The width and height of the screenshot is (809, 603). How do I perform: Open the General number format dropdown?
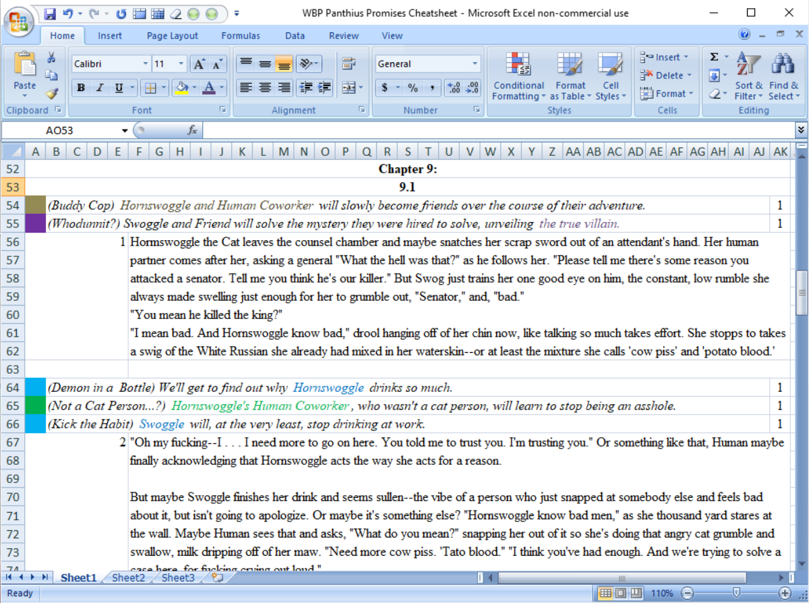[475, 64]
